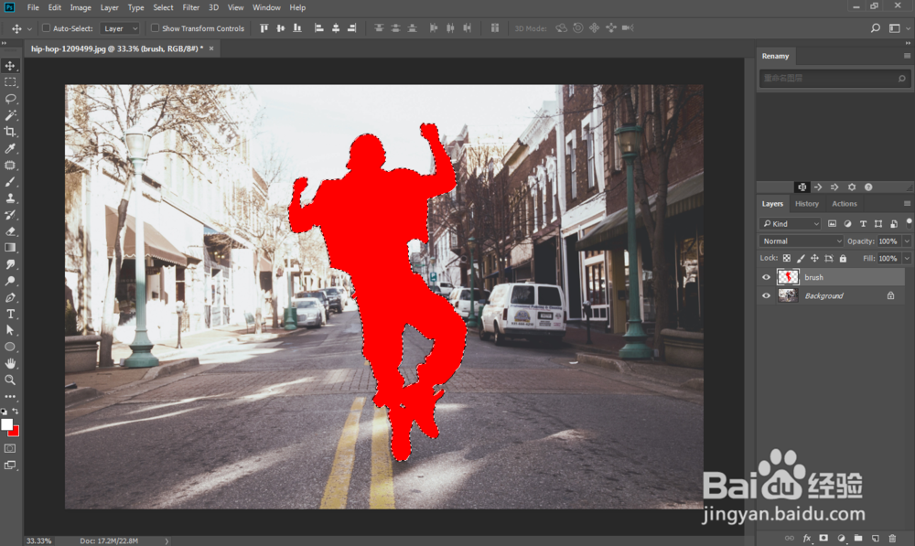Open the Image menu
Image resolution: width=915 pixels, height=546 pixels.
[x=81, y=7]
